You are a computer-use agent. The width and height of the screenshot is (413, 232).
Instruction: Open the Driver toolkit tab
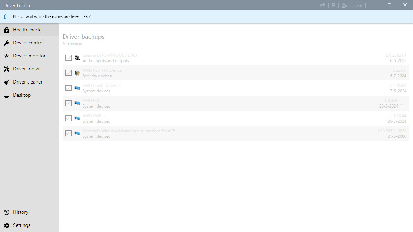(x=27, y=69)
